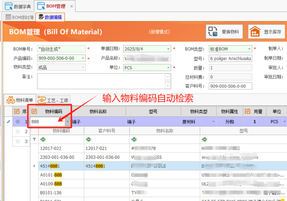Screen dimensions: 287x201
Task: Expand row 1 with the plus icon
Action: tap(18, 121)
